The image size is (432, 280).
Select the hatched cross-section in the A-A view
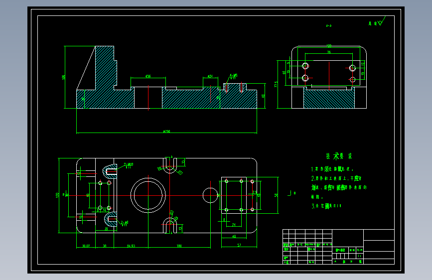pyautogui.click(x=329, y=98)
